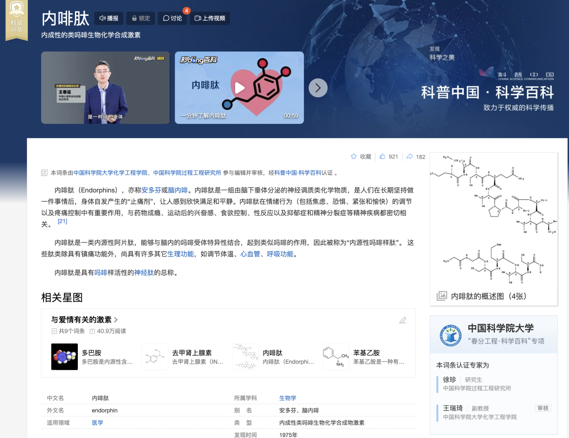Screen dimensions: 569x438
Task: Click the 去甲肾上腺素 entry title
Action: pyautogui.click(x=192, y=353)
